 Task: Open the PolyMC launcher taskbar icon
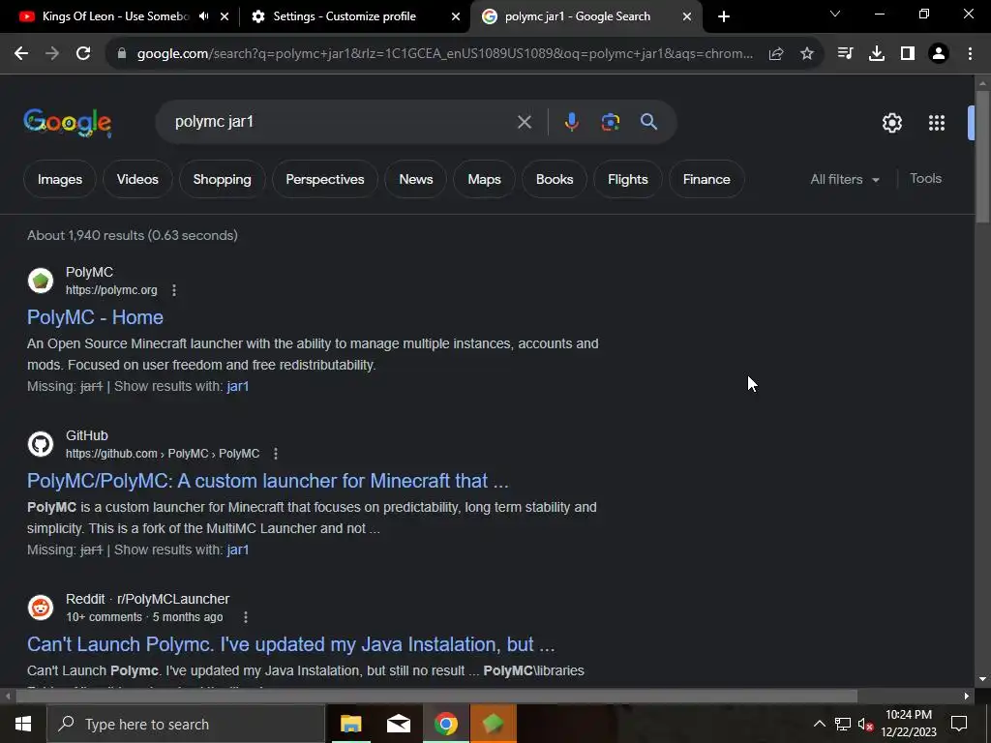pos(493,724)
